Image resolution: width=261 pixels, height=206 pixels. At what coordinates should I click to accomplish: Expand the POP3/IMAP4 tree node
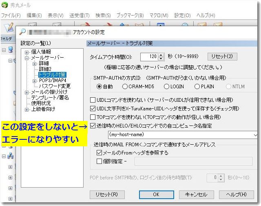click(34, 81)
